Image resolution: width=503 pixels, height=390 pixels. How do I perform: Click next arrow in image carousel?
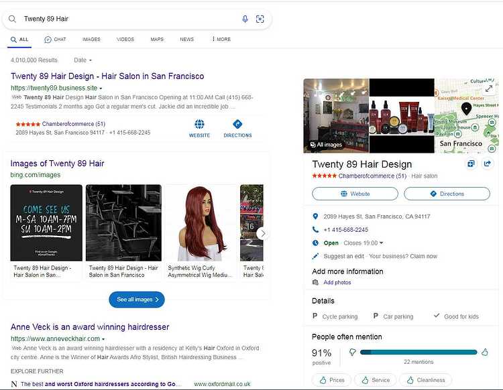pos(263,234)
